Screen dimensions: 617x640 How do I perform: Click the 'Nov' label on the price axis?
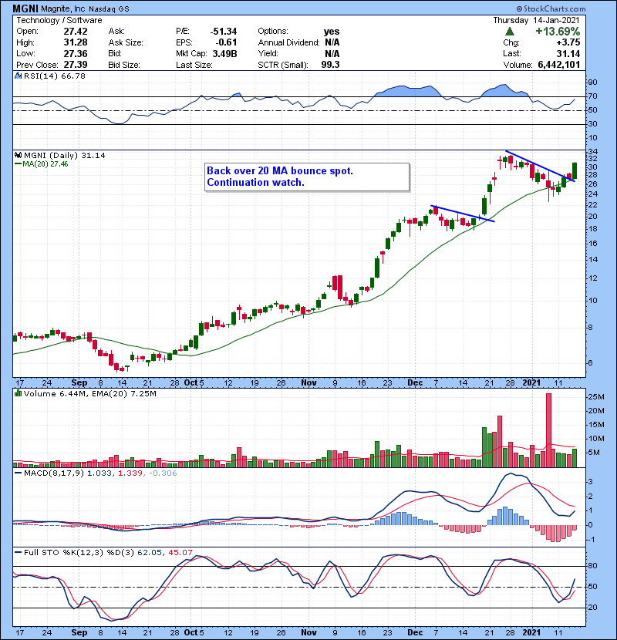pyautogui.click(x=308, y=383)
